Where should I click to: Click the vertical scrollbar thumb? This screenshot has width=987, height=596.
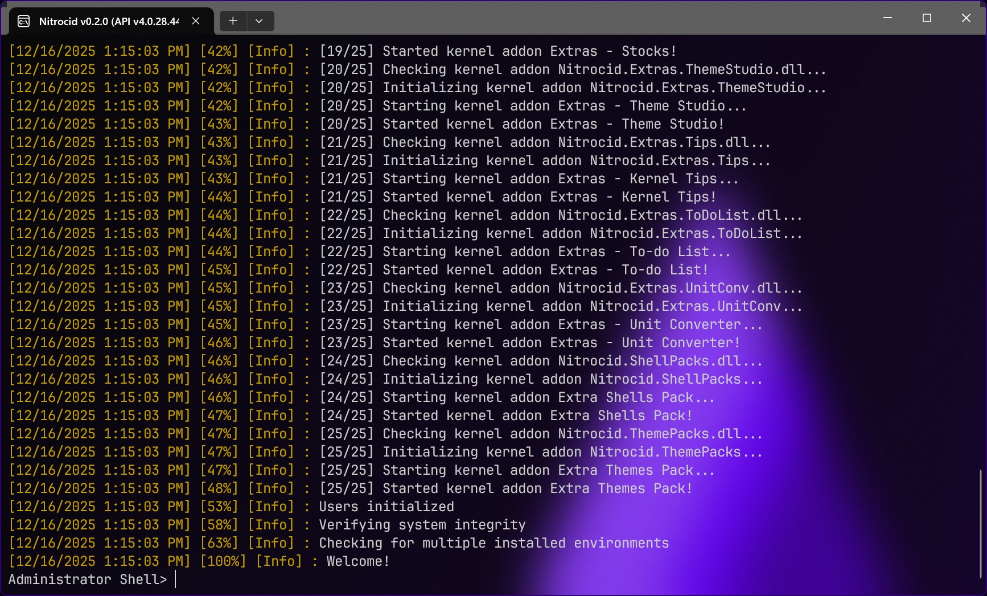[980, 523]
